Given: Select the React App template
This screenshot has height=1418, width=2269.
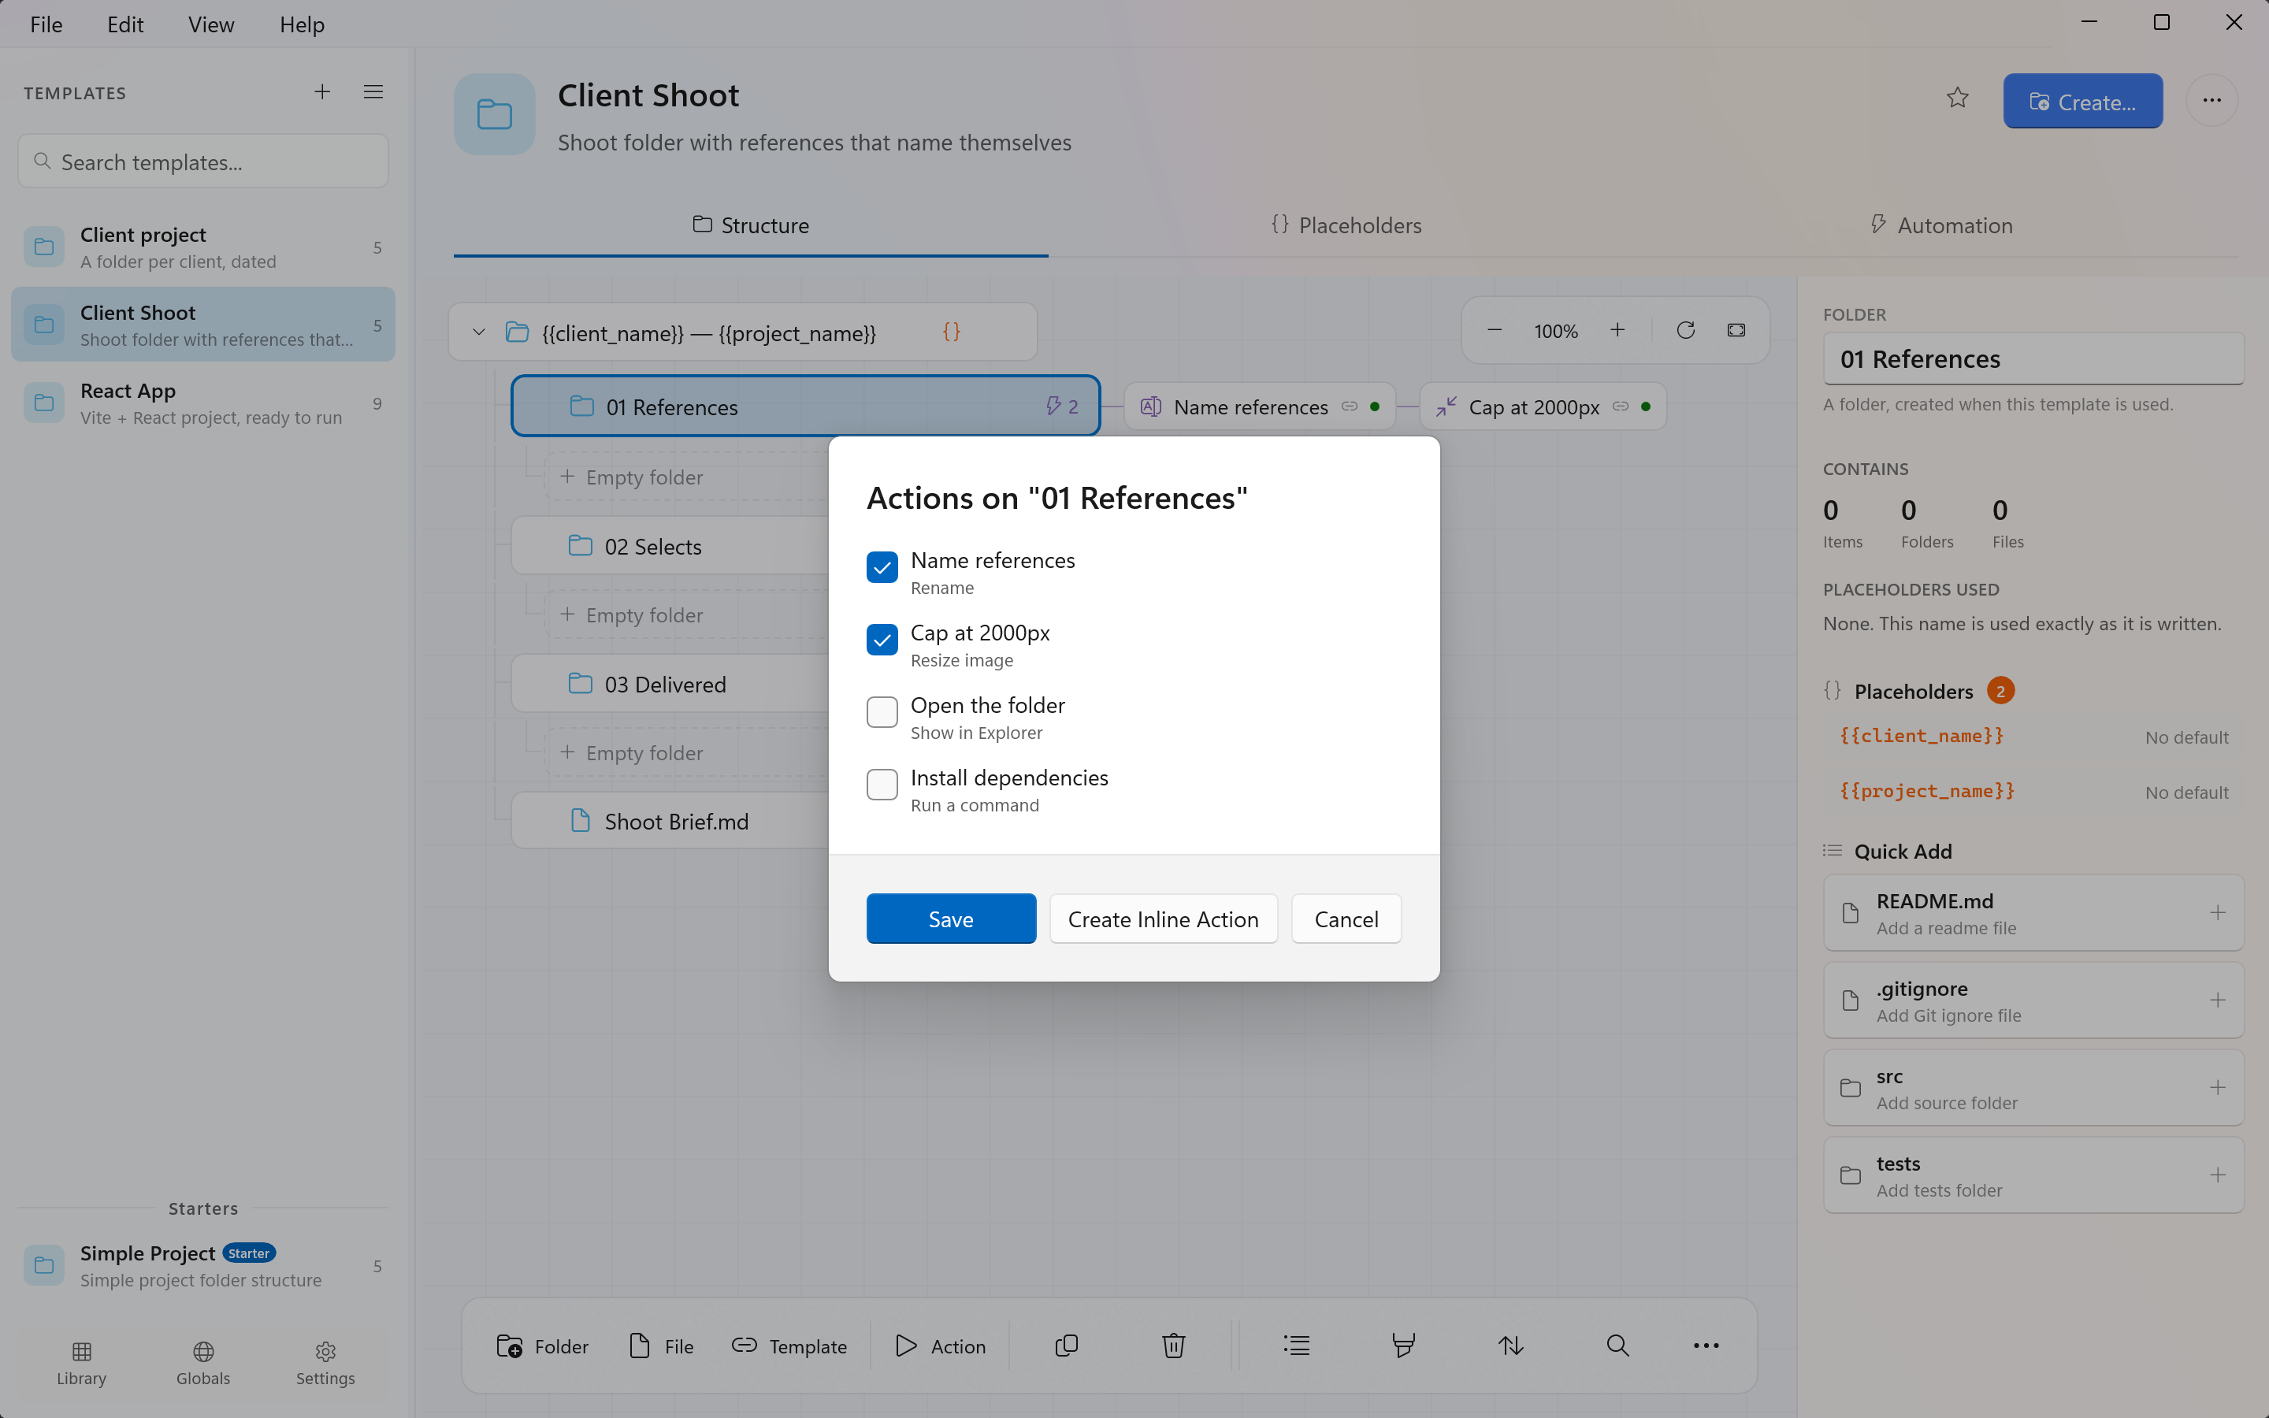Looking at the screenshot, I should click(202, 403).
